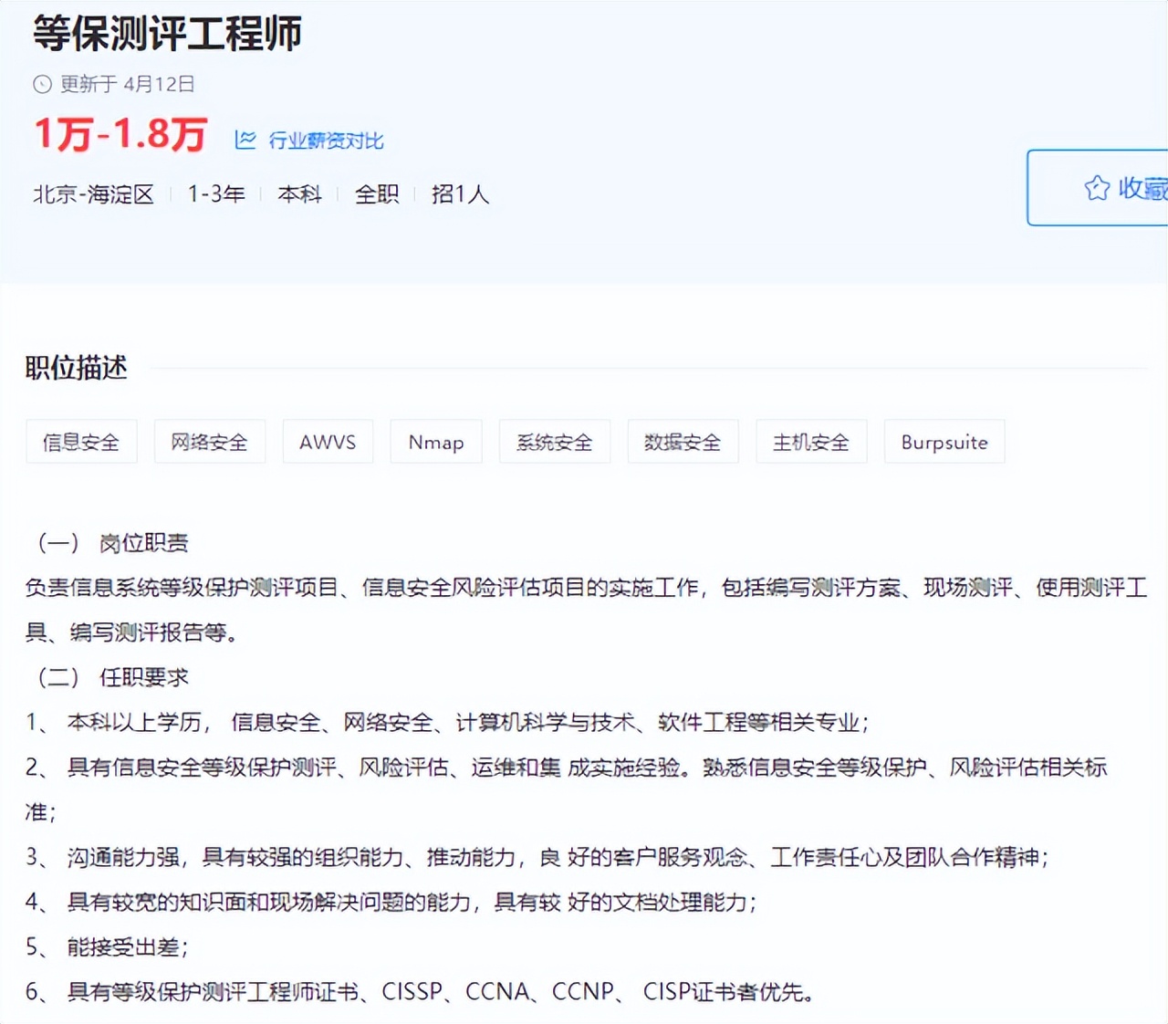Select the 主机安全 skill tag
1168x1024 pixels.
(x=811, y=442)
